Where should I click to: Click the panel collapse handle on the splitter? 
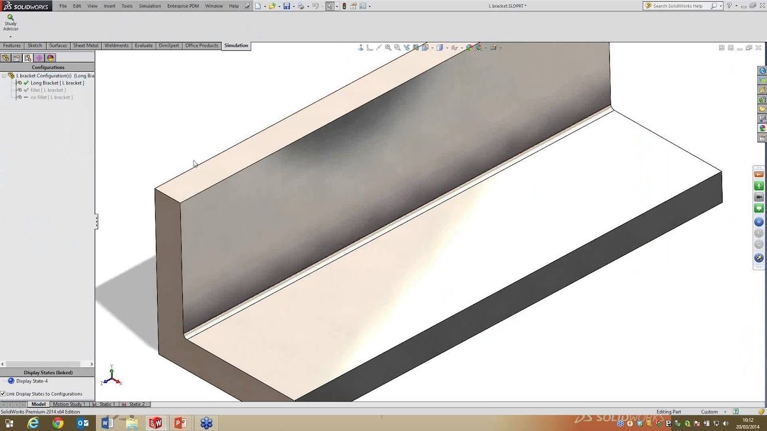[96, 222]
